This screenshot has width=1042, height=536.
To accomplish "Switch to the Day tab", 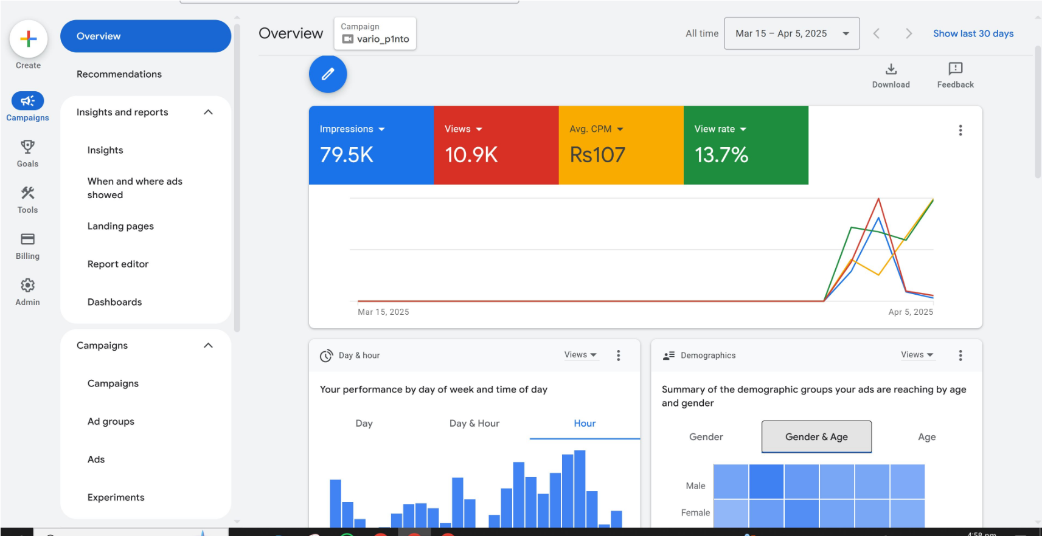I will [x=364, y=424].
